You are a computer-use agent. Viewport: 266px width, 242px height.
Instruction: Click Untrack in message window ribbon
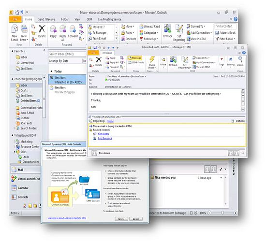coord(173,61)
